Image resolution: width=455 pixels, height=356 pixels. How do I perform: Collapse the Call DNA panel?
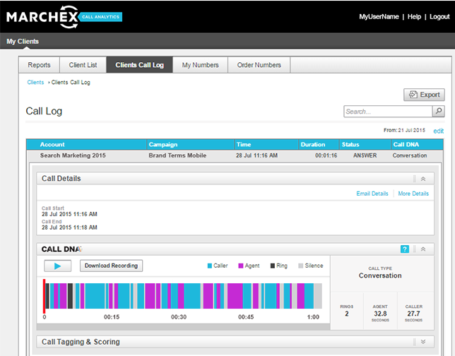[423, 249]
